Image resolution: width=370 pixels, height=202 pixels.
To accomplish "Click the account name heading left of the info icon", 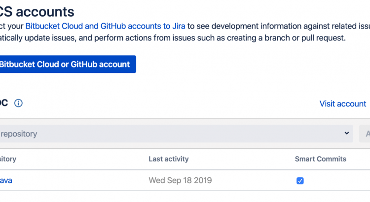I will click(x=4, y=103).
